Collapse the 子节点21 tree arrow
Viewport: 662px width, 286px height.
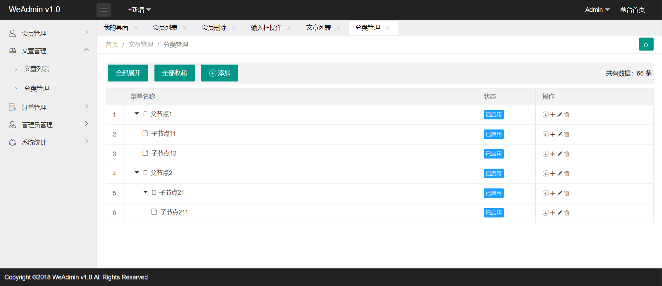coord(146,192)
